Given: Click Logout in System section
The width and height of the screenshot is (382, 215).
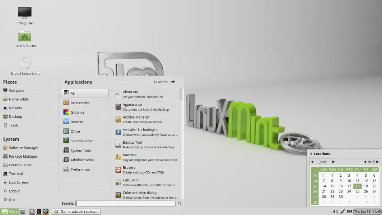Looking at the screenshot, I should (11, 191).
